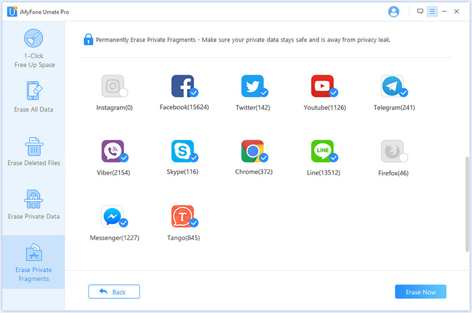
Task: Click the Messenger(1227) label
Action: (114, 238)
